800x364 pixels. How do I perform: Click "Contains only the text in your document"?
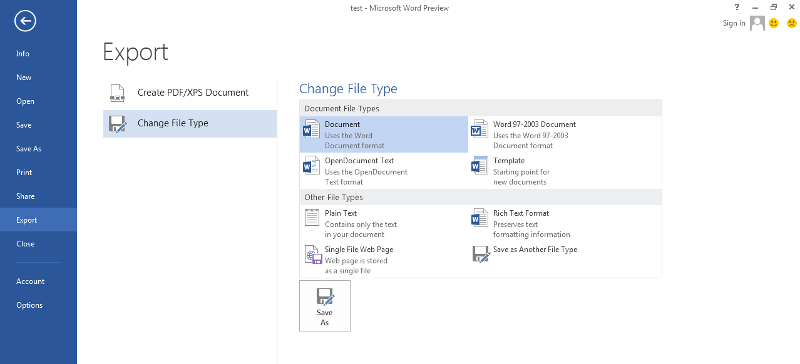(361, 230)
